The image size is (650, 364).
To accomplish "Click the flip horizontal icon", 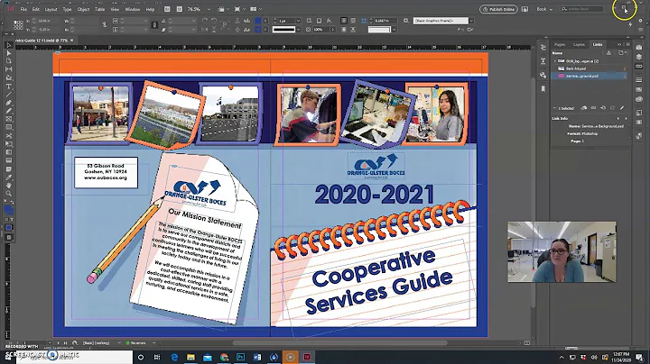I will [205, 30].
